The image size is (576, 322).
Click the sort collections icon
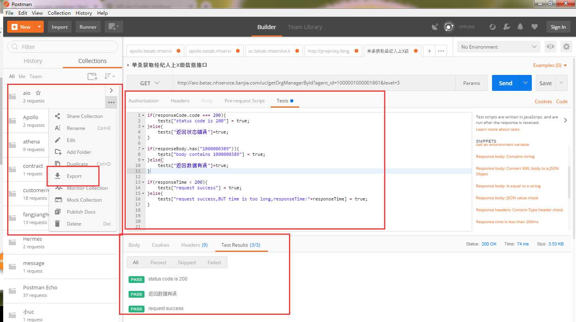click(109, 77)
